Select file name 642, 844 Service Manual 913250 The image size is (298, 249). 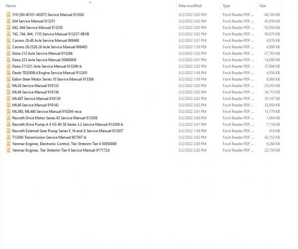click(37, 27)
